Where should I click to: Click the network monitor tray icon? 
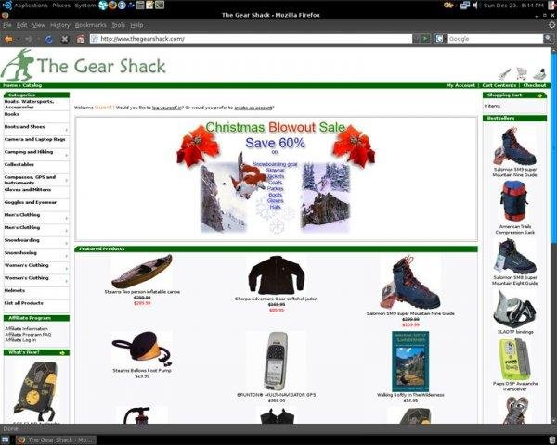(465, 6)
